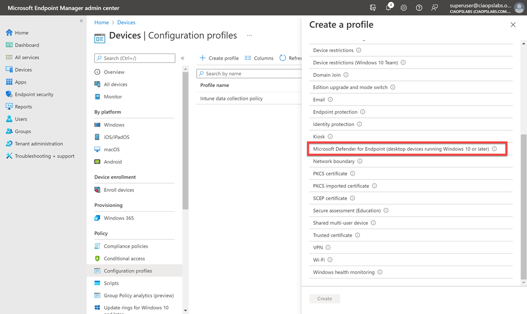Image resolution: width=527 pixels, height=314 pixels.
Task: Click info icon beside Domain Join
Action: point(346,75)
